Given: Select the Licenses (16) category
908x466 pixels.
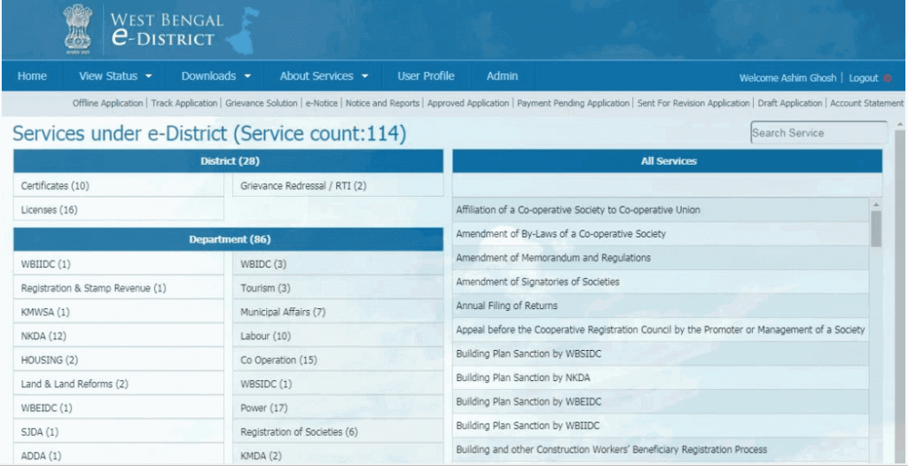Looking at the screenshot, I should point(118,210).
